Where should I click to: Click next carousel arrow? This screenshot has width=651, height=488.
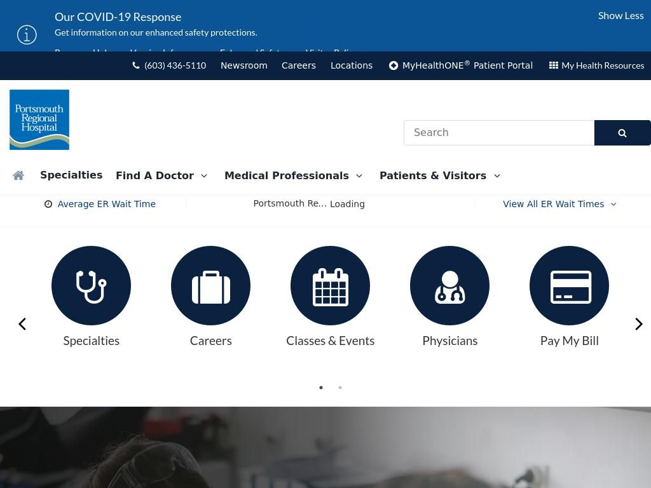pyautogui.click(x=639, y=324)
